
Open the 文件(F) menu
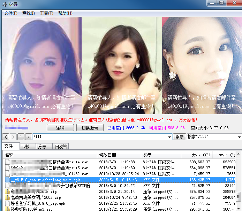[11, 13]
